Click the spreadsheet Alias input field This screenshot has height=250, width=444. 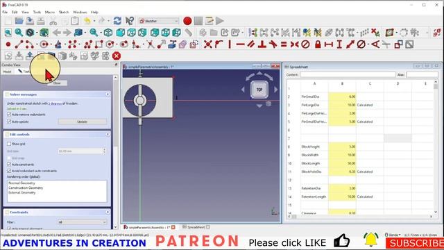(x=422, y=75)
